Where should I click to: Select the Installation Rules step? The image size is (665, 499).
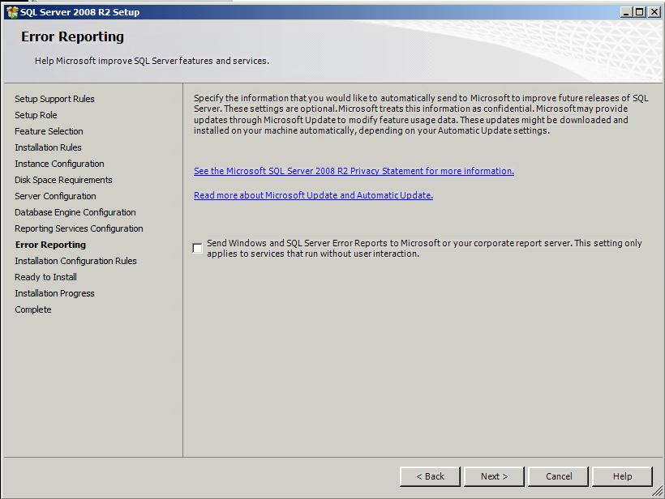[x=48, y=147]
